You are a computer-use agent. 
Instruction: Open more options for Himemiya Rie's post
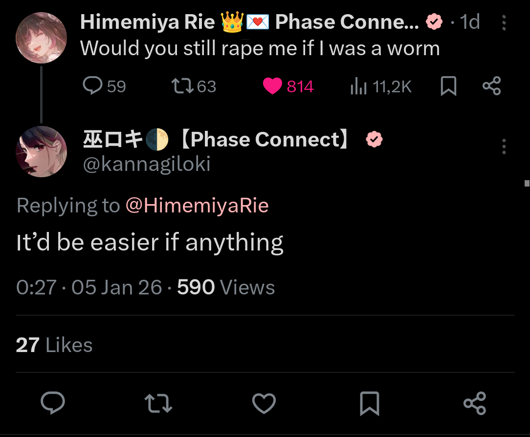(504, 22)
